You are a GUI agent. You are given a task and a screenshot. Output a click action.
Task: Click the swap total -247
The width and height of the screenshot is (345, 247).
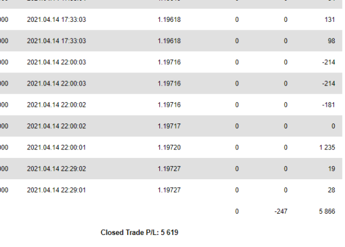(x=281, y=211)
